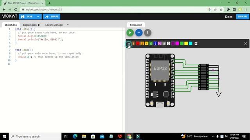
Task: Open Windows Start menu
Action: pos(4,136)
